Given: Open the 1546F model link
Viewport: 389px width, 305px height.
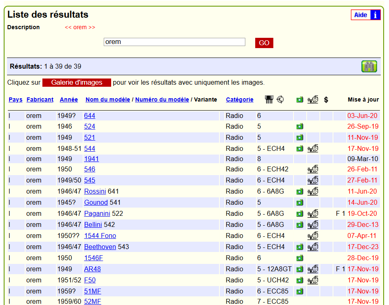Looking at the screenshot, I should [x=93, y=258].
